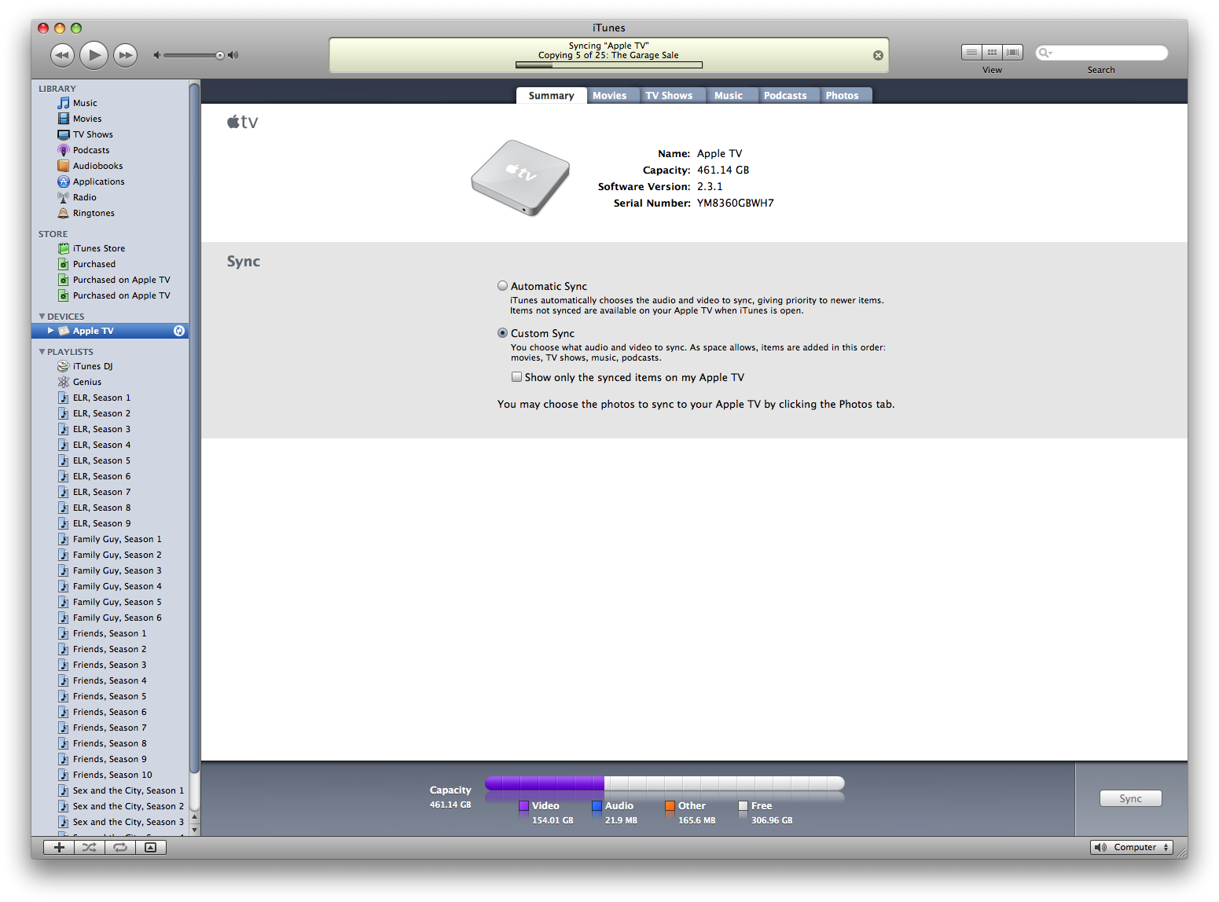Open Radio in library
The image size is (1219, 902).
(110, 197)
